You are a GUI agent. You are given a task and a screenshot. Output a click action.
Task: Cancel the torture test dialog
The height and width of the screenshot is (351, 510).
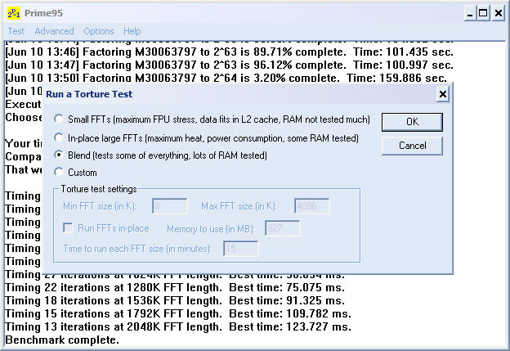coord(412,146)
